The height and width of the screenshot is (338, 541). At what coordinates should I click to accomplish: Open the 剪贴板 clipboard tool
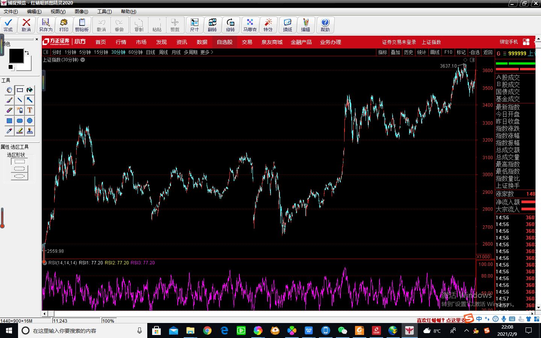click(82, 25)
